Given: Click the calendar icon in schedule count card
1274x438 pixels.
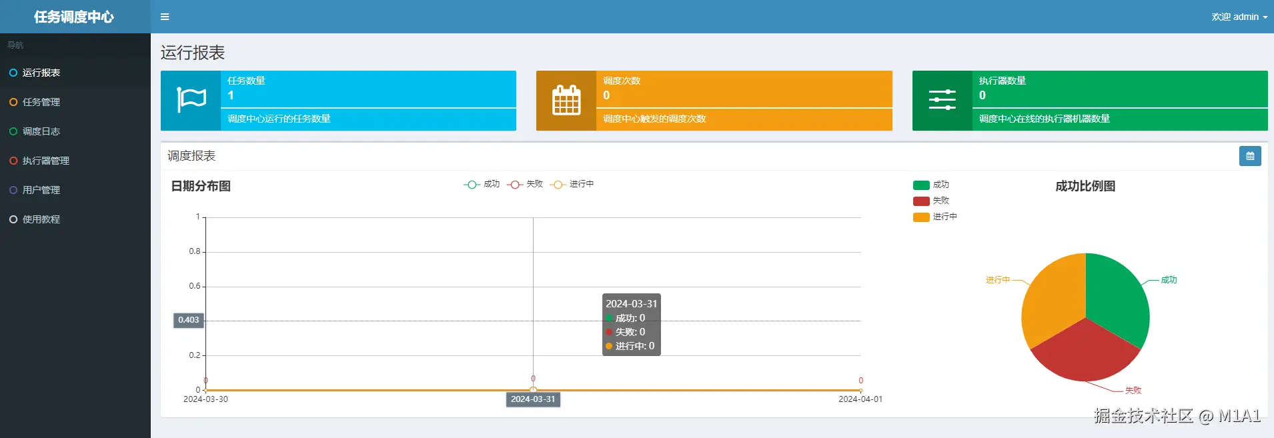Looking at the screenshot, I should pyautogui.click(x=566, y=100).
